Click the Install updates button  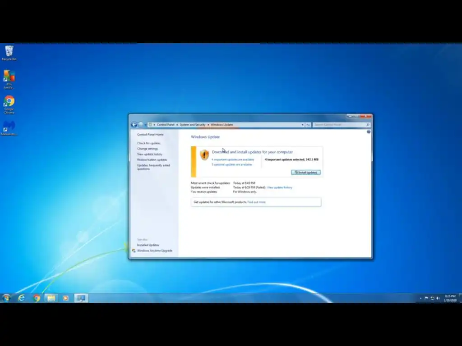306,173
